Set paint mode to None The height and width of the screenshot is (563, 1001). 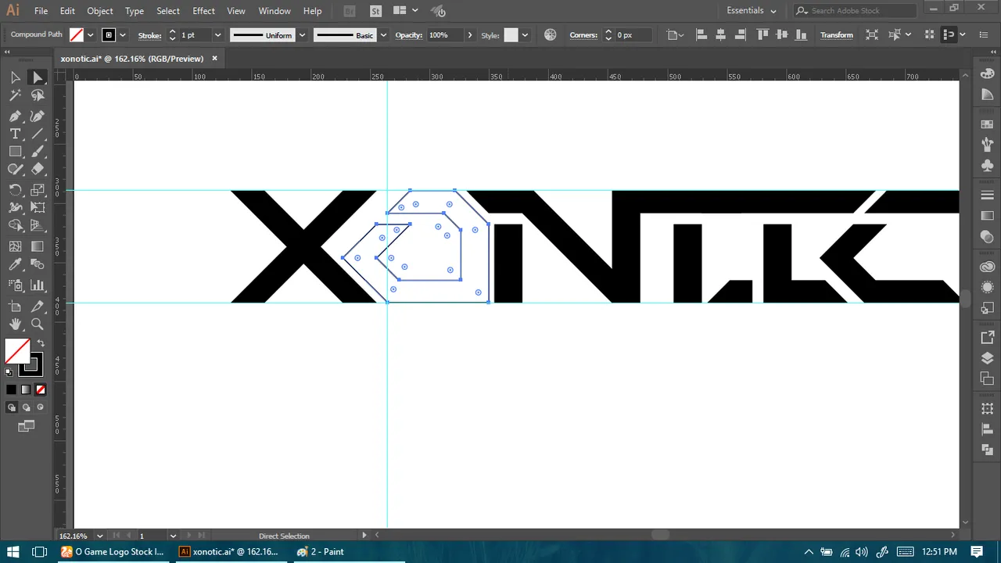coord(41,389)
